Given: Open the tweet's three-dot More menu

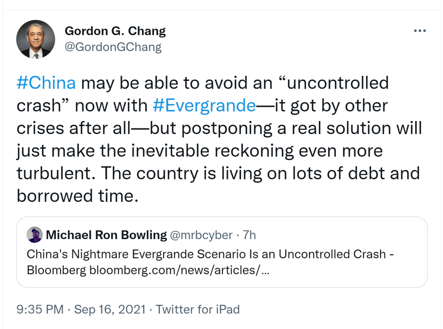Looking at the screenshot, I should [x=420, y=32].
